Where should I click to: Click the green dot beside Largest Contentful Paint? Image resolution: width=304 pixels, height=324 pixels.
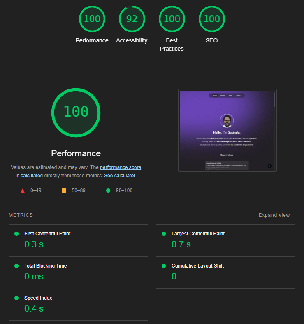(x=164, y=234)
